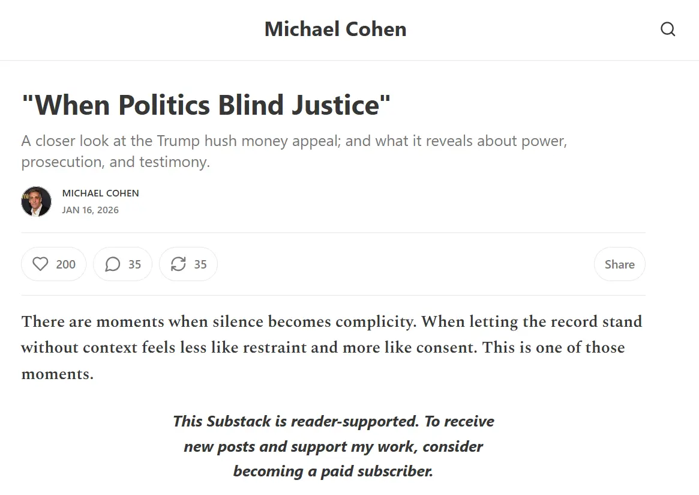The image size is (699, 495).
Task: Go to the Michael Cohen publication homepage title
Action: coord(335,29)
